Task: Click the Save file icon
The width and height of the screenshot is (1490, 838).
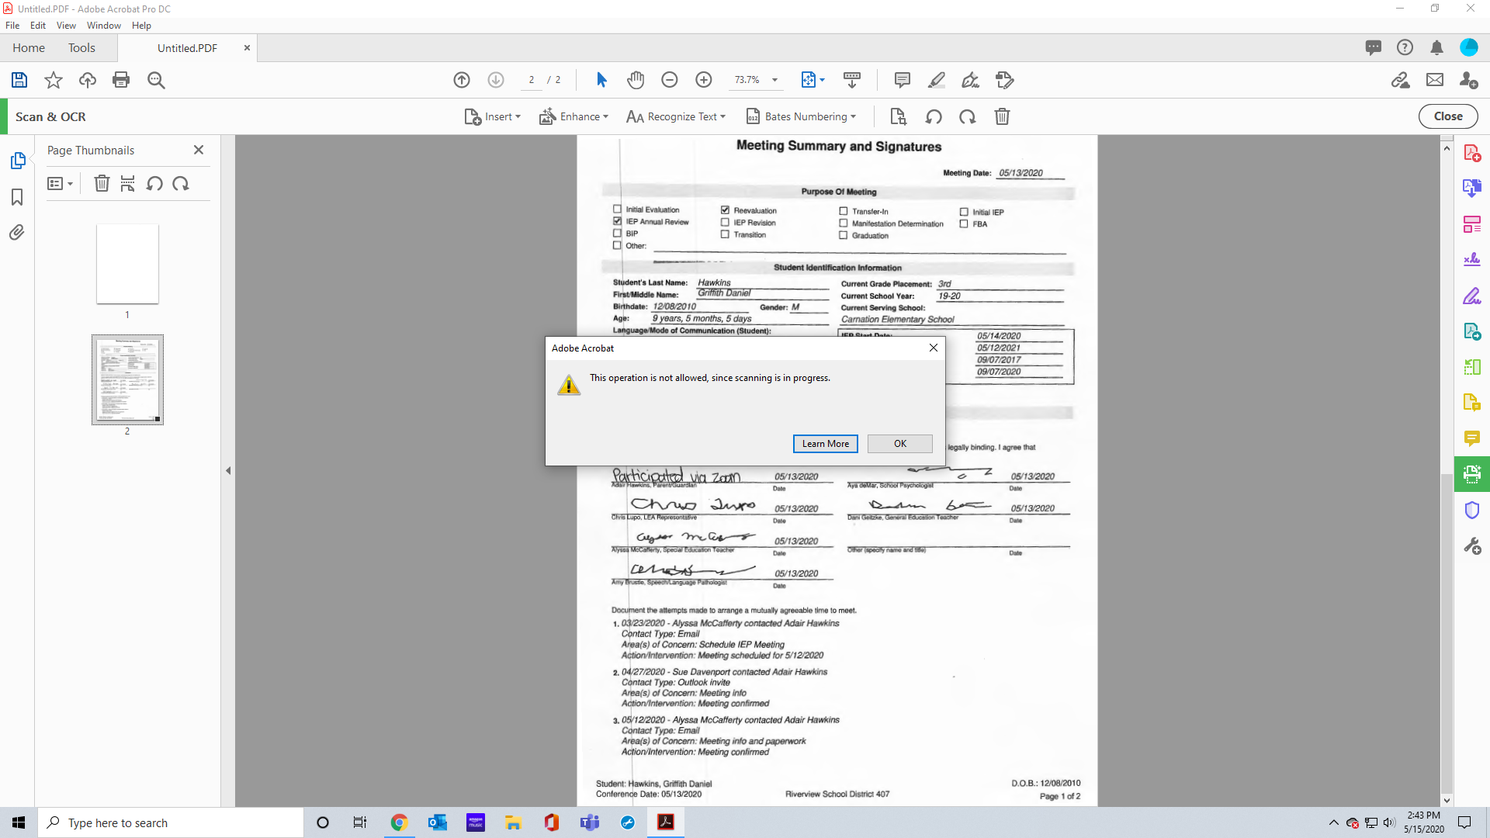Action: coord(19,80)
